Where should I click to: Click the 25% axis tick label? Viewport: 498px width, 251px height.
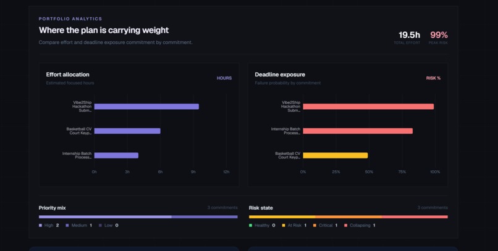(x=336, y=172)
